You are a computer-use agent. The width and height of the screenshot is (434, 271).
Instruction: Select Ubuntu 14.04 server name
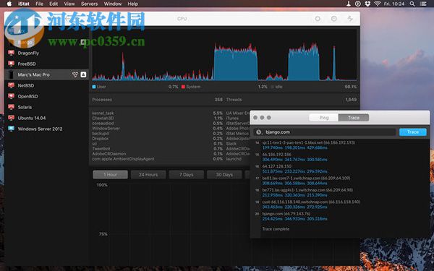(x=32, y=118)
